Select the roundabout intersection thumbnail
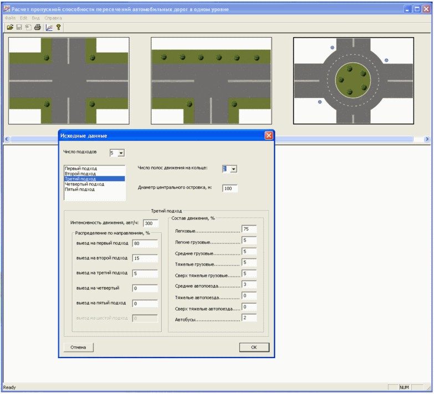 [354, 81]
